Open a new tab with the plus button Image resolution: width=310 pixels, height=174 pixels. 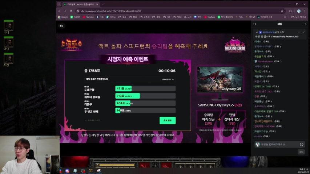(x=103, y=4)
